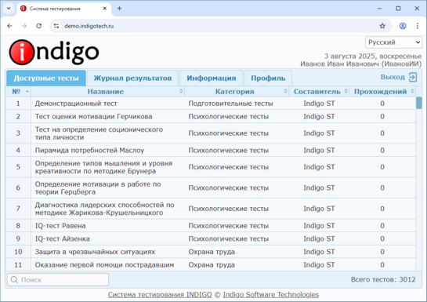Click the exit door icon next to Выход

(x=413, y=77)
